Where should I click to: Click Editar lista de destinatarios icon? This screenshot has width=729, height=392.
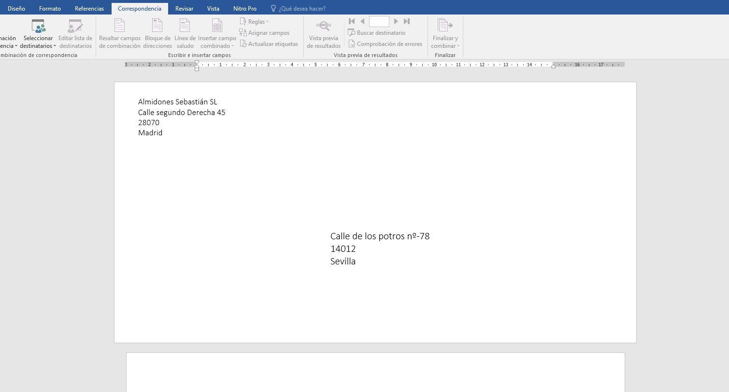click(75, 27)
